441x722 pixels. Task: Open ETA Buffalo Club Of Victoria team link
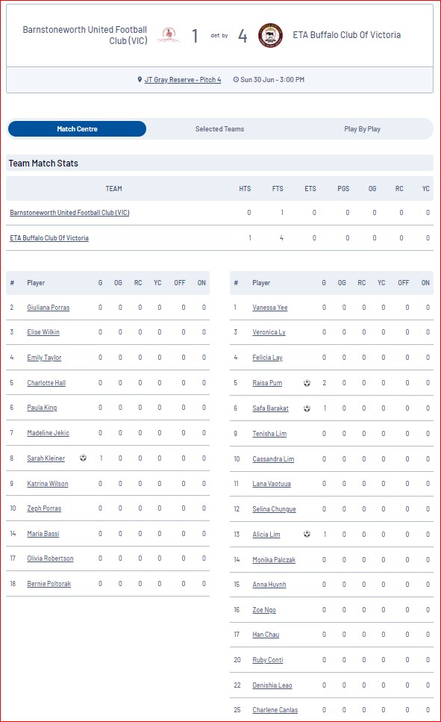coord(49,238)
